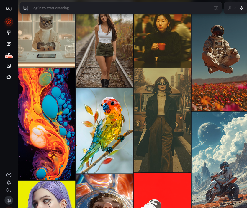Screen dimensions: 247x208
Task: Open the purple-haired woman image
Action: pyautogui.click(x=47, y=194)
